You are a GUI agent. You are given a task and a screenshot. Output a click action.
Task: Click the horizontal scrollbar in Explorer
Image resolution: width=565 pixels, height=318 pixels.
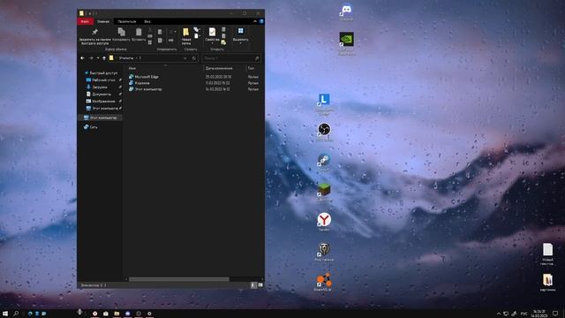click(179, 279)
